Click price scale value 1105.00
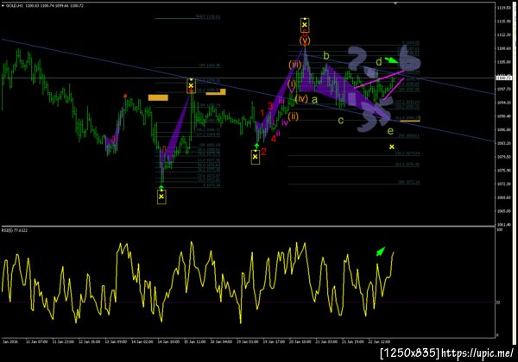The width and height of the screenshot is (518, 362). (x=504, y=62)
